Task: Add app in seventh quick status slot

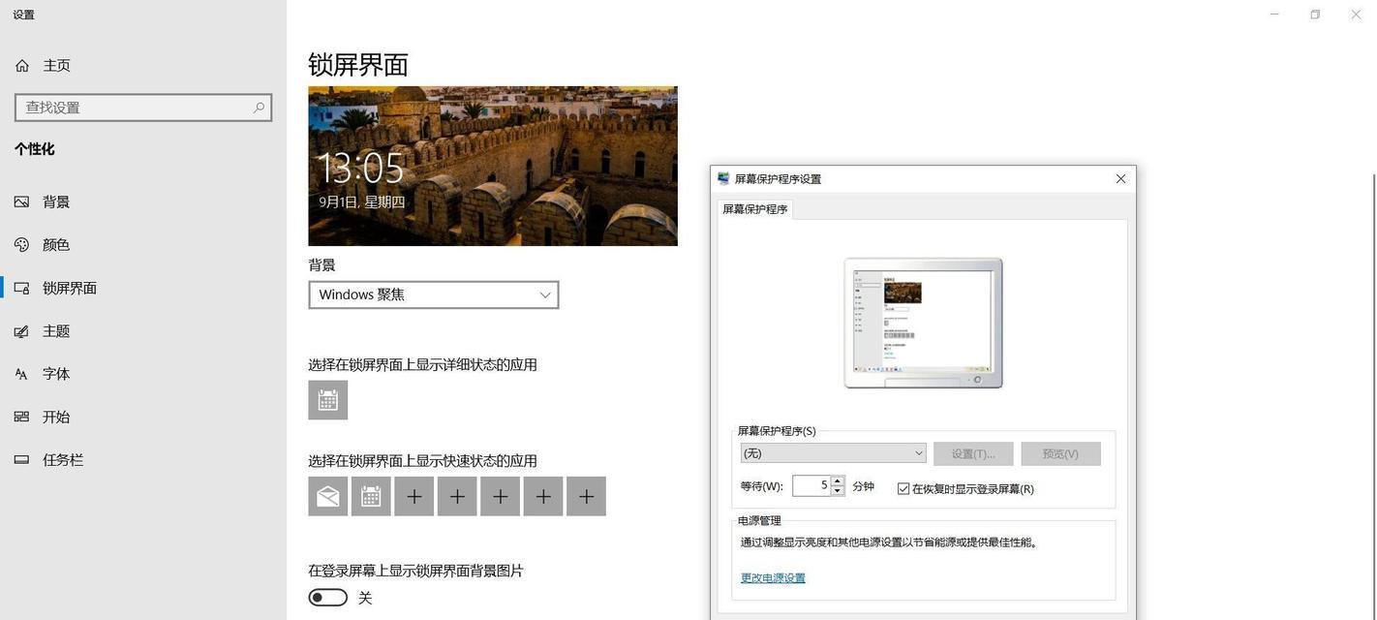Action: point(587,496)
